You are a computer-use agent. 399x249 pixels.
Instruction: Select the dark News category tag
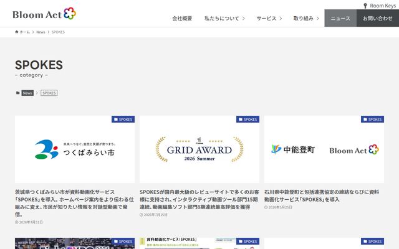(27, 93)
